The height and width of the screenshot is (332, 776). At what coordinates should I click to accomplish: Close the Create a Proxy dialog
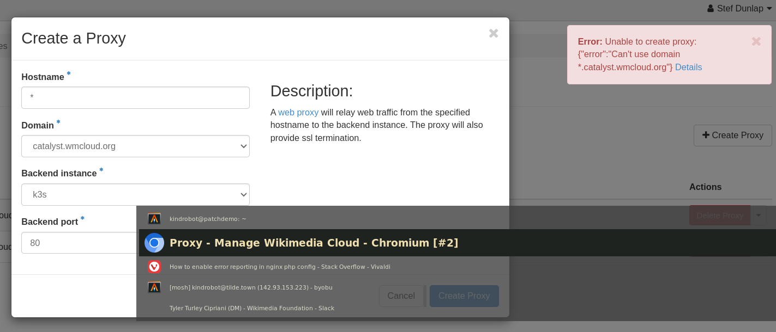tap(494, 33)
